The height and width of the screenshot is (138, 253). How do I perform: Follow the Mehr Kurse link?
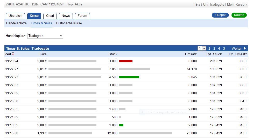pyautogui.click(x=237, y=4)
